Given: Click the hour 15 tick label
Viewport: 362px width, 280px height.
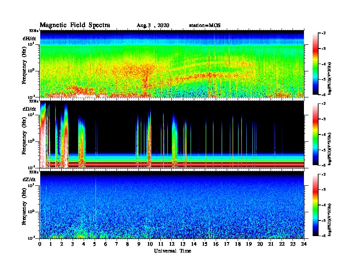Looking at the screenshot, I should [205, 244].
